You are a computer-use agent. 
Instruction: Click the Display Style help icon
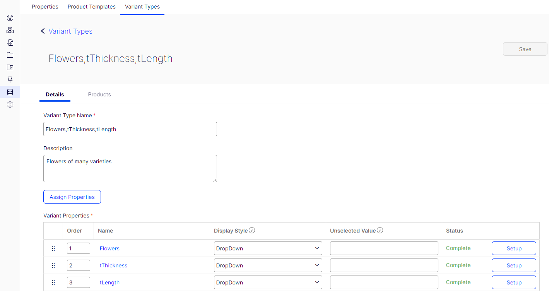coord(252,230)
